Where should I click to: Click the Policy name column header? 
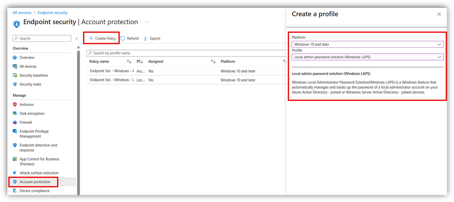99,61
